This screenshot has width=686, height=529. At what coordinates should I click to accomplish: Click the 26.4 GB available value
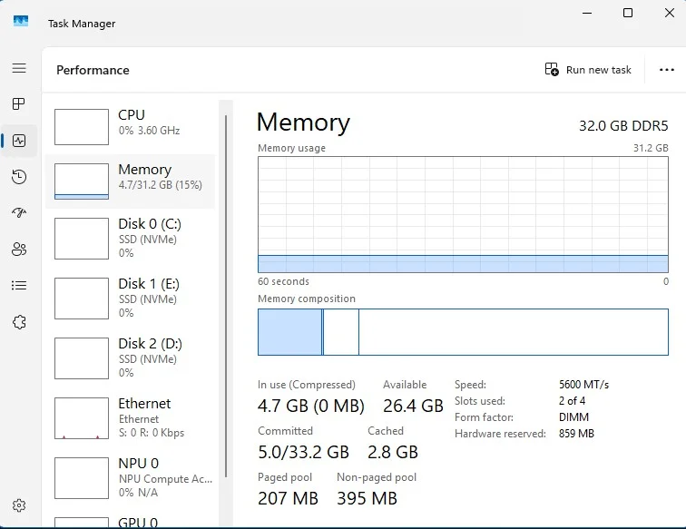click(x=413, y=406)
